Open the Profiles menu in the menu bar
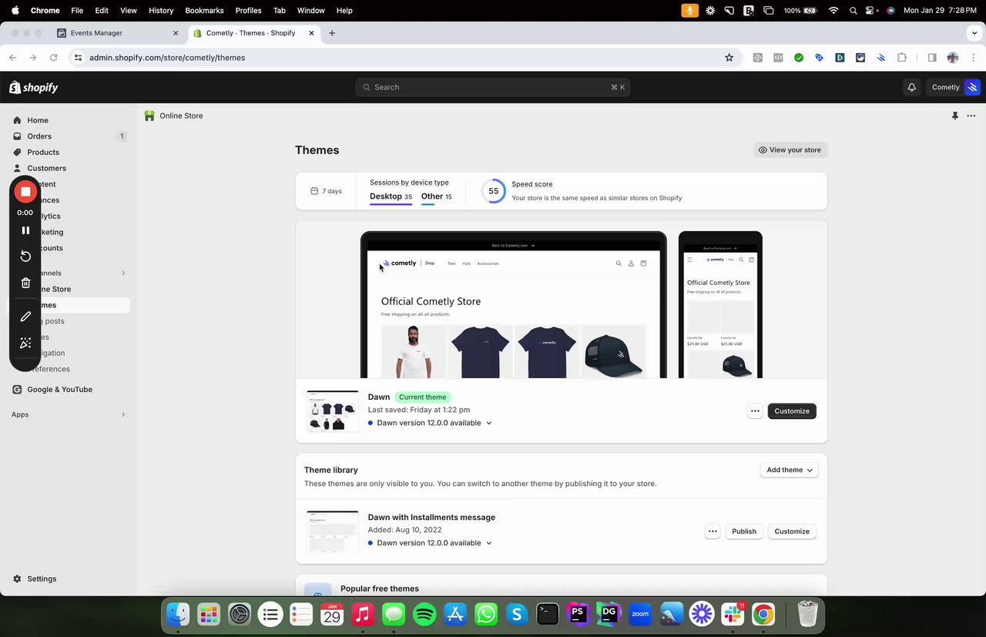 click(x=248, y=11)
